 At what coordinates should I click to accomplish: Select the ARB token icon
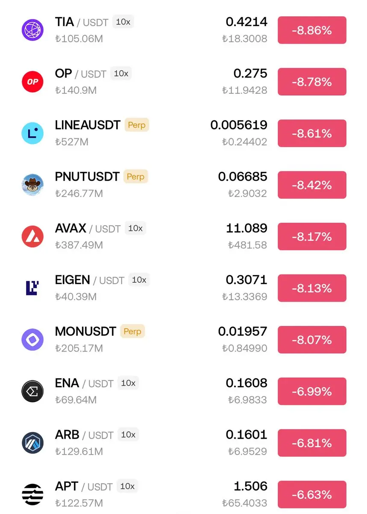click(33, 443)
